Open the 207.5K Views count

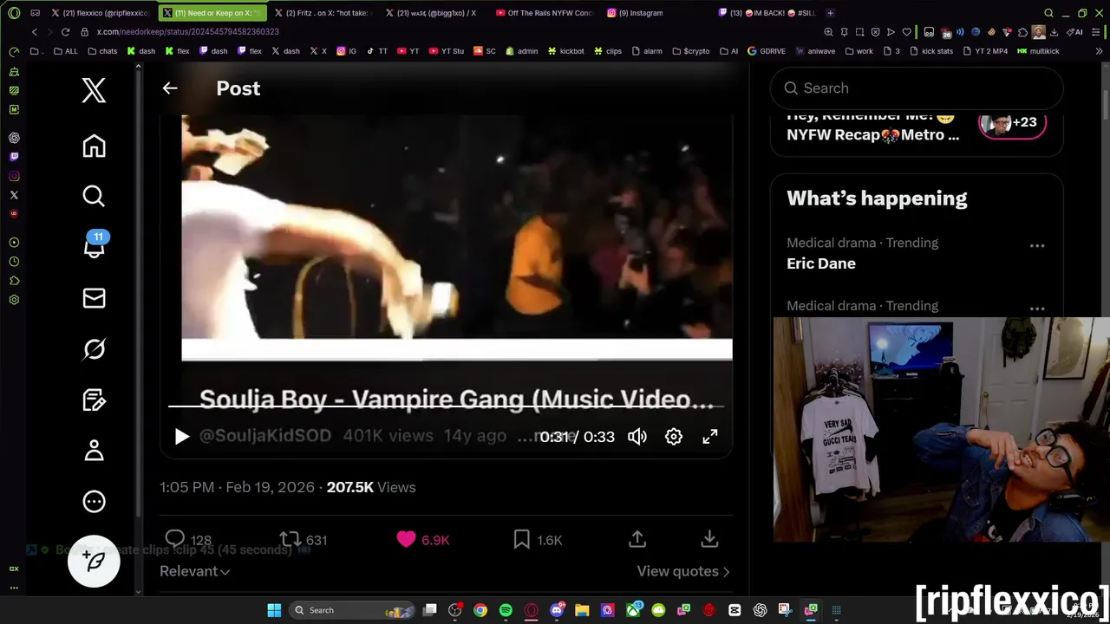(371, 487)
